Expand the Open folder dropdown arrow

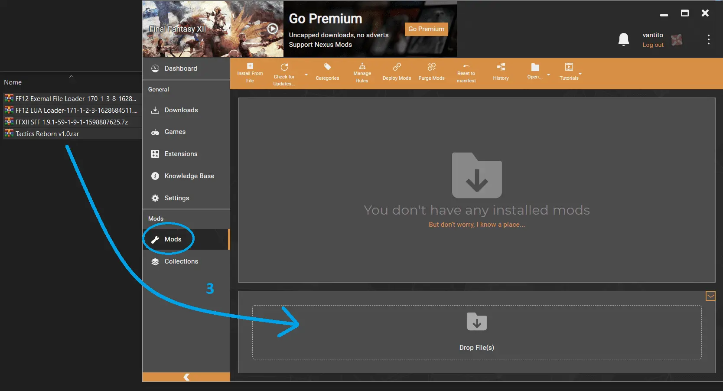(548, 75)
